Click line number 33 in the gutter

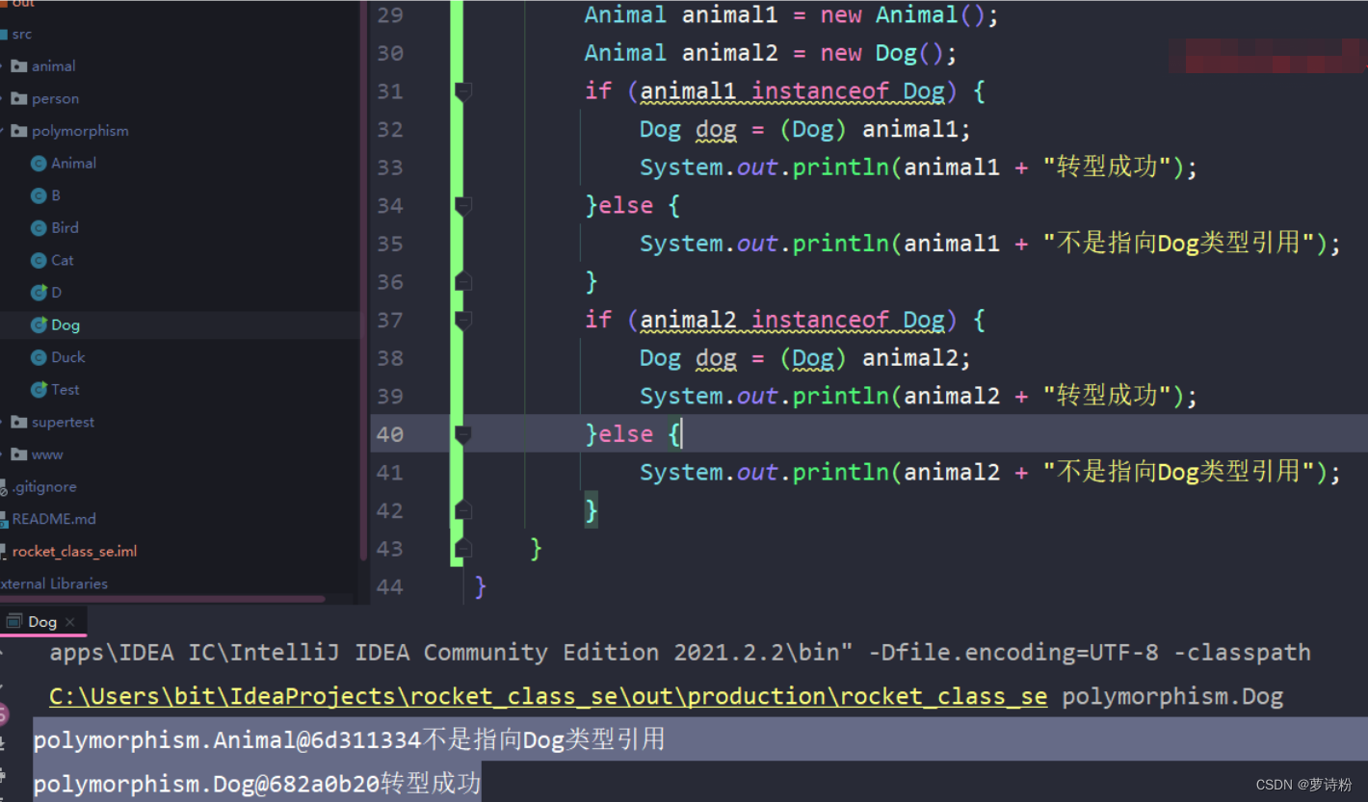[390, 168]
